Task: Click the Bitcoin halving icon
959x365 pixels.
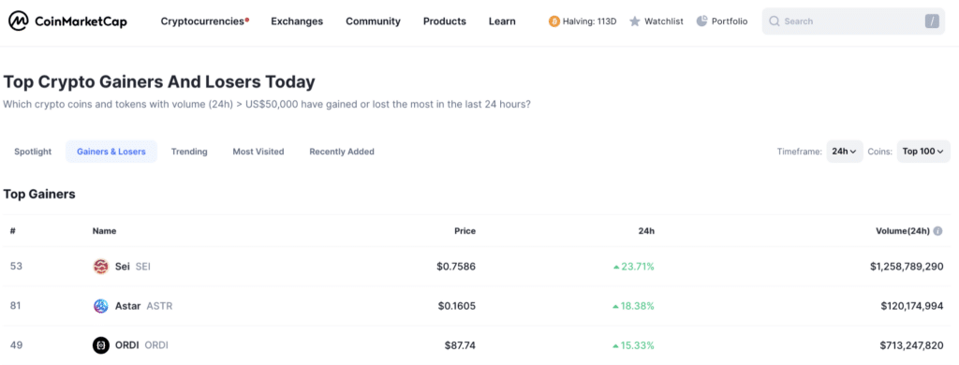Action: pos(554,22)
